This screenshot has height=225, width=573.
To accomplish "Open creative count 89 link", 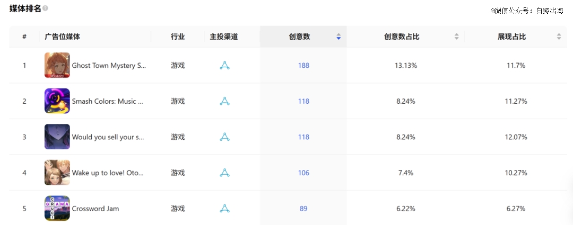I will coord(303,209).
